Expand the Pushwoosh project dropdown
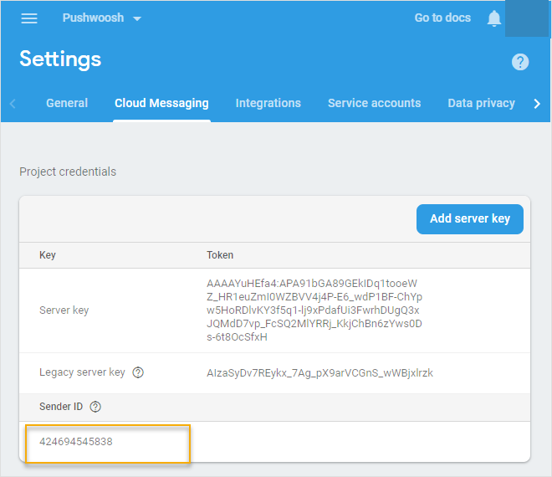Viewport: 552px width, 477px height. 102,18
